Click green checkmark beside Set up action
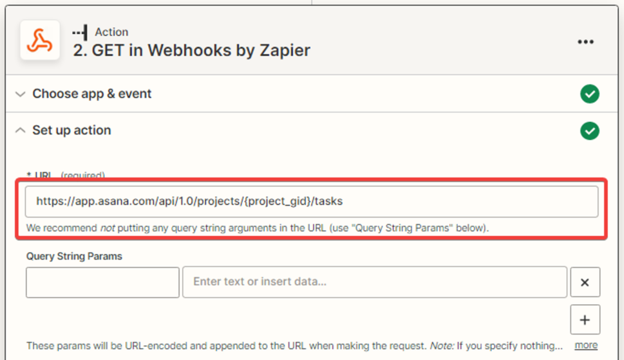 click(x=589, y=131)
